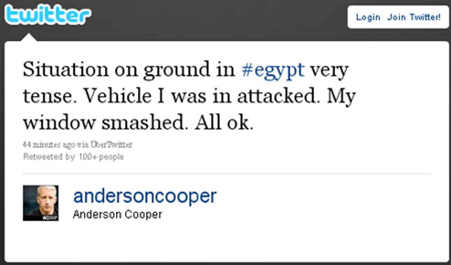Open the ÜberTwitter source link
Screen dimensions: 451x265
[112, 145]
